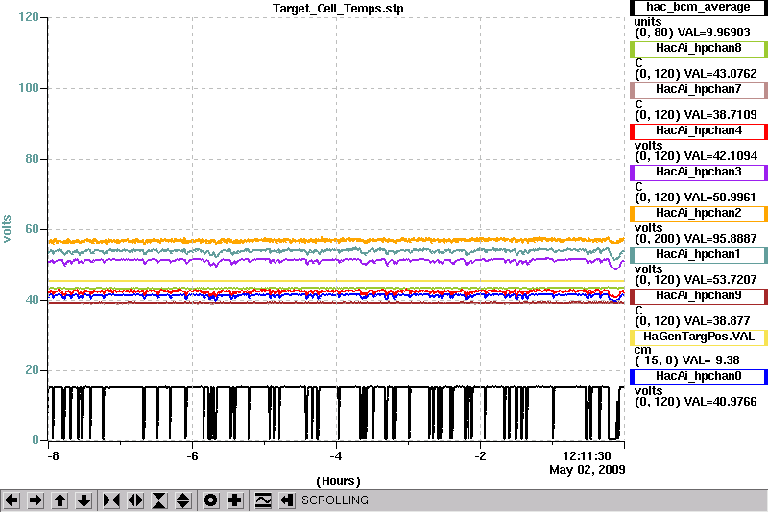Image resolution: width=768 pixels, height=512 pixels.
Task: Click the 'VAL=43.0762' range line
Action: click(x=696, y=74)
